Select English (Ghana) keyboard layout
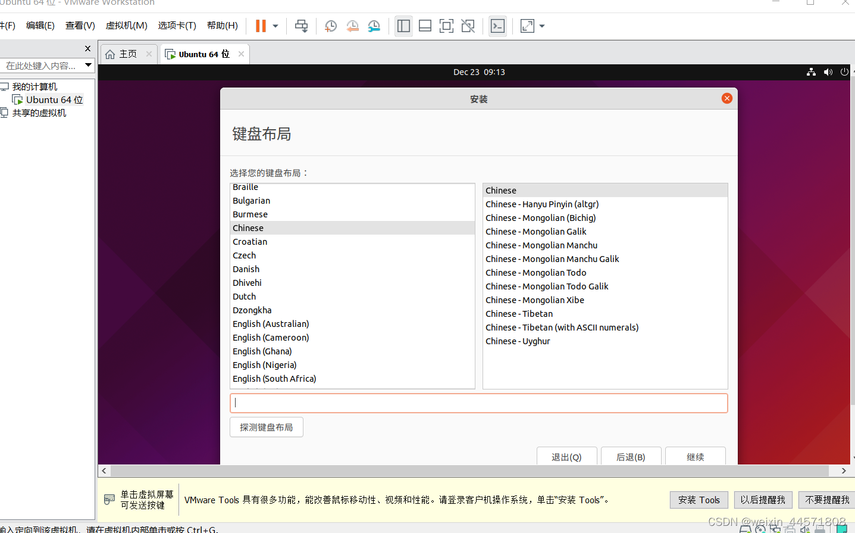Image resolution: width=855 pixels, height=533 pixels. click(x=352, y=351)
